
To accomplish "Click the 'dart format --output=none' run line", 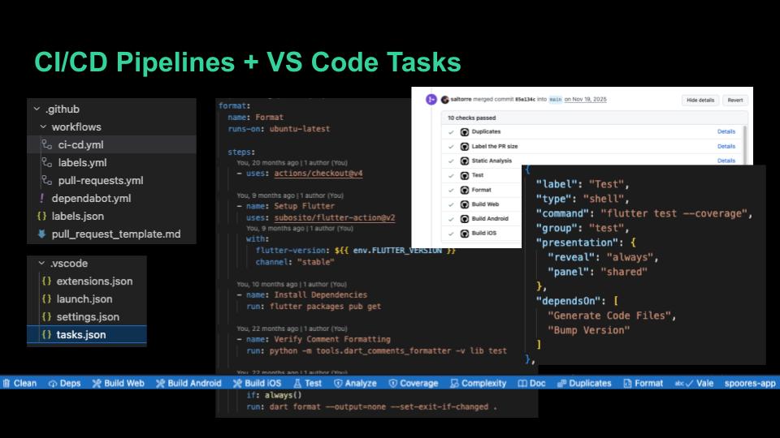I will tap(371, 406).
